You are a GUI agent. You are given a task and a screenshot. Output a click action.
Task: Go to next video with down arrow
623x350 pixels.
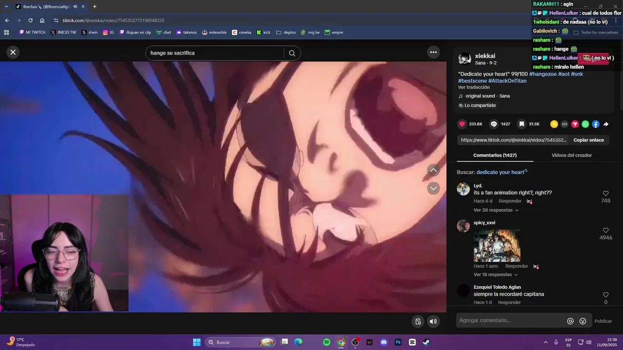[x=433, y=188]
